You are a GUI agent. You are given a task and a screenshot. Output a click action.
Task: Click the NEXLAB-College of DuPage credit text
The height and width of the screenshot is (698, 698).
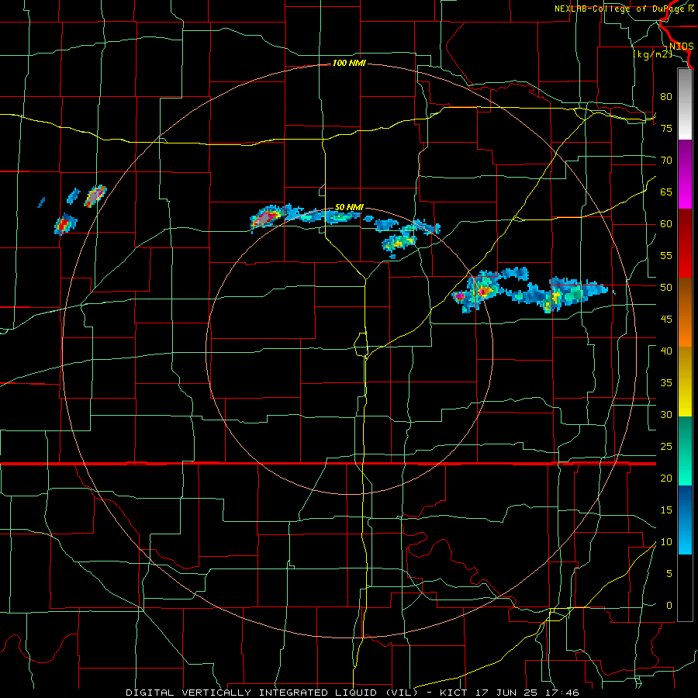point(620,9)
